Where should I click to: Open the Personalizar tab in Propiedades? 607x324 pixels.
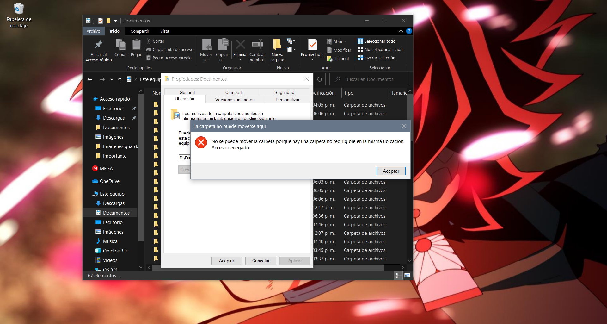(x=287, y=100)
